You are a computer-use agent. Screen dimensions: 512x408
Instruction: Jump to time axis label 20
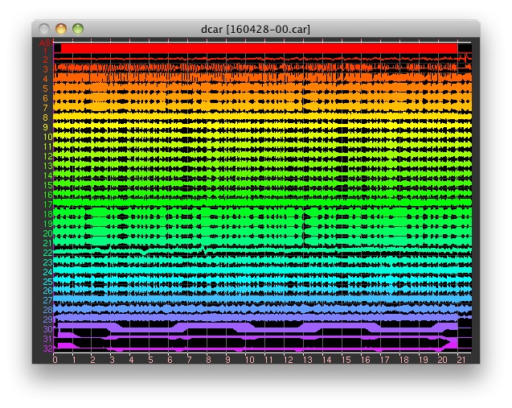point(442,360)
